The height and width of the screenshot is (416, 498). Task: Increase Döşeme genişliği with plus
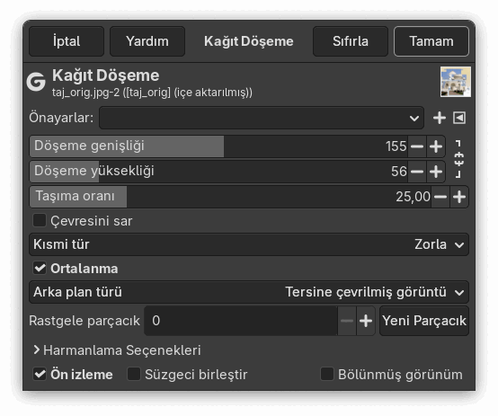pos(436,146)
